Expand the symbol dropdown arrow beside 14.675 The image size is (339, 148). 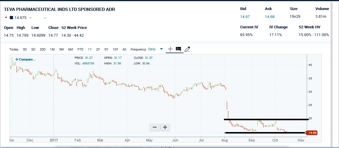[6, 17]
